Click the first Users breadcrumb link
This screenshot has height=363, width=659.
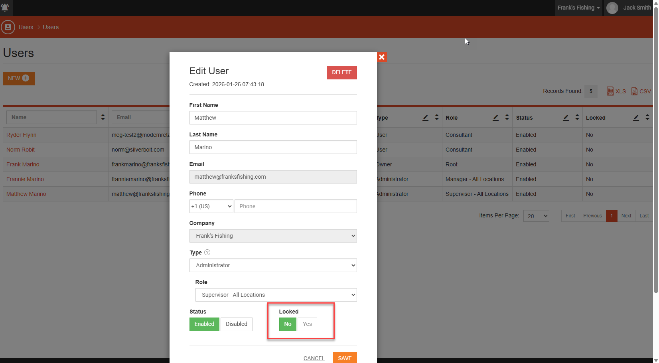[26, 27]
